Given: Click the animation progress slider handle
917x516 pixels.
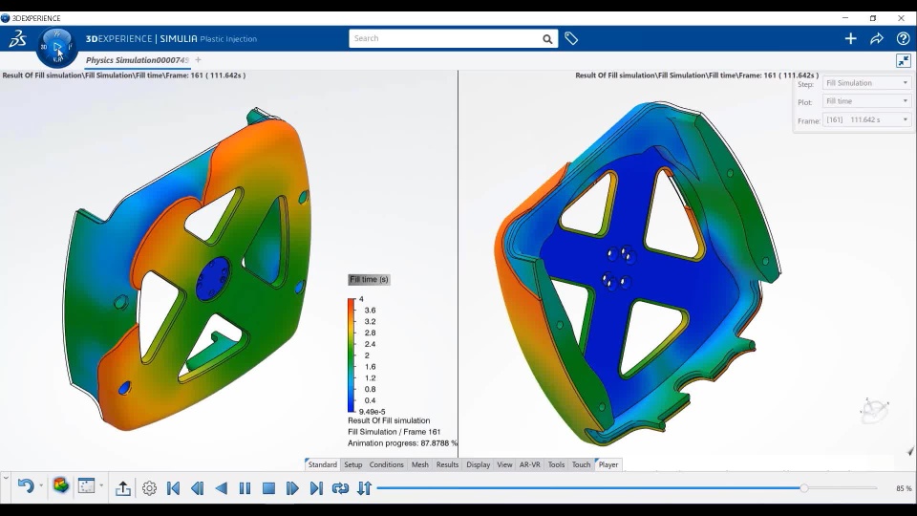Looking at the screenshot, I should click(804, 488).
